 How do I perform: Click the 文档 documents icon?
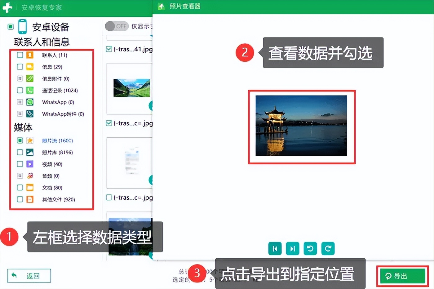29,188
